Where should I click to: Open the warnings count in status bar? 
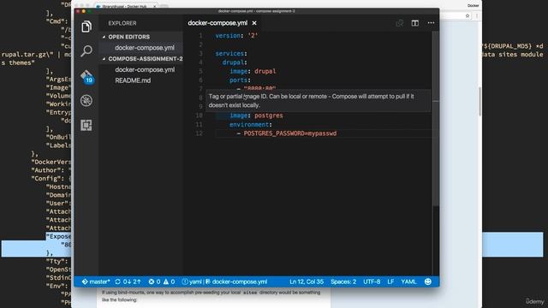coord(169,281)
